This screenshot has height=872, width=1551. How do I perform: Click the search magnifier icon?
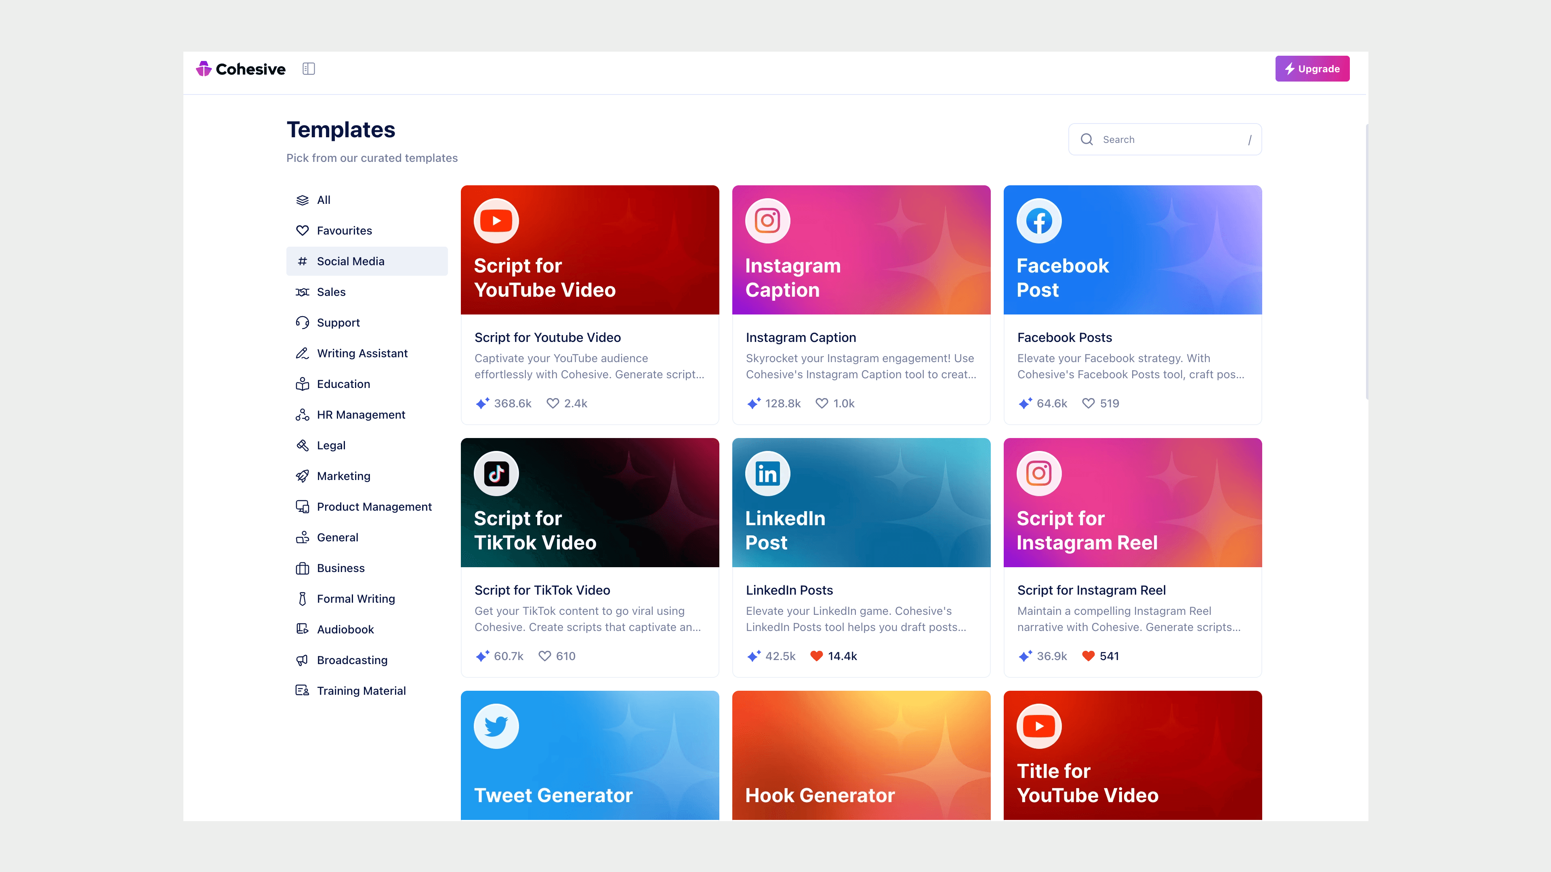click(x=1086, y=140)
